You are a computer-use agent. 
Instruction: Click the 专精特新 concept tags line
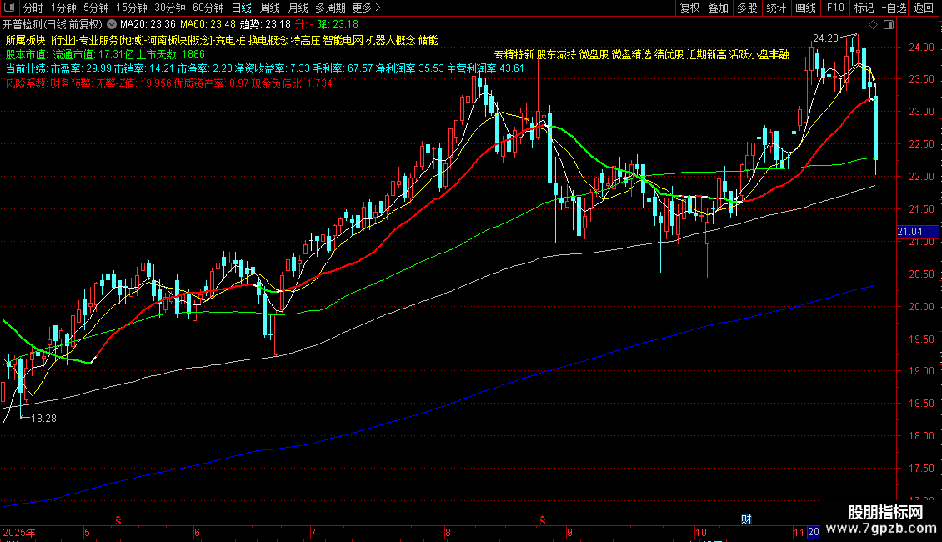[x=641, y=55]
